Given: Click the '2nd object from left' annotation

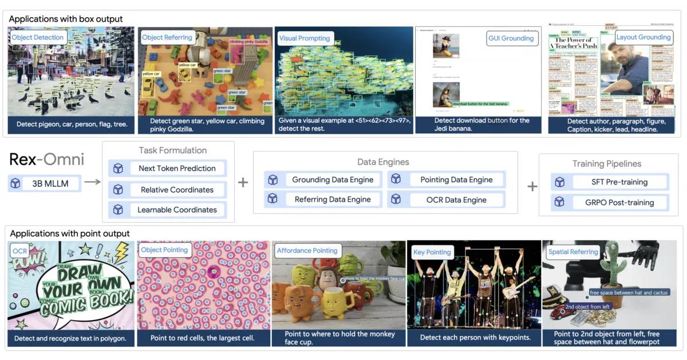Looking at the screenshot, I should (587, 307).
